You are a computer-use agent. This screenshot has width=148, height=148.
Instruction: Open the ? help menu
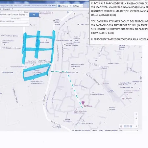pos(12,9)
